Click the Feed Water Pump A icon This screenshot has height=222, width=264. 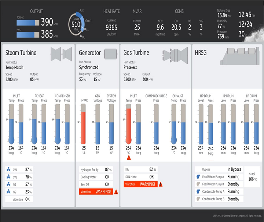[x=198, y=177]
